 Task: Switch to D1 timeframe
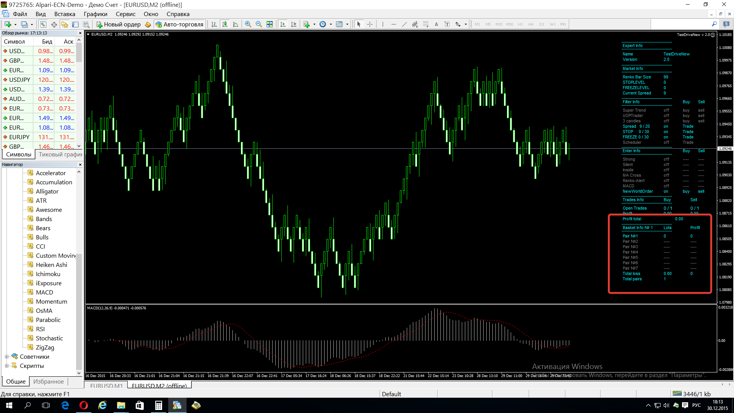[x=542, y=24]
